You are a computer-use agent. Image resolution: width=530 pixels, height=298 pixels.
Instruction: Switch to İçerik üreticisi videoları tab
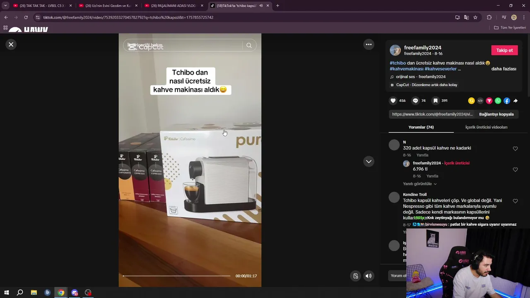tap(486, 127)
